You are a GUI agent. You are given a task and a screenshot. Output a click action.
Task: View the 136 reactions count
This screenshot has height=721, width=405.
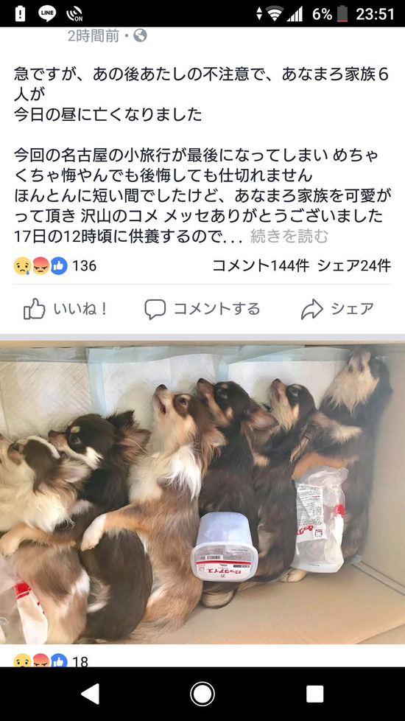pyautogui.click(x=85, y=266)
